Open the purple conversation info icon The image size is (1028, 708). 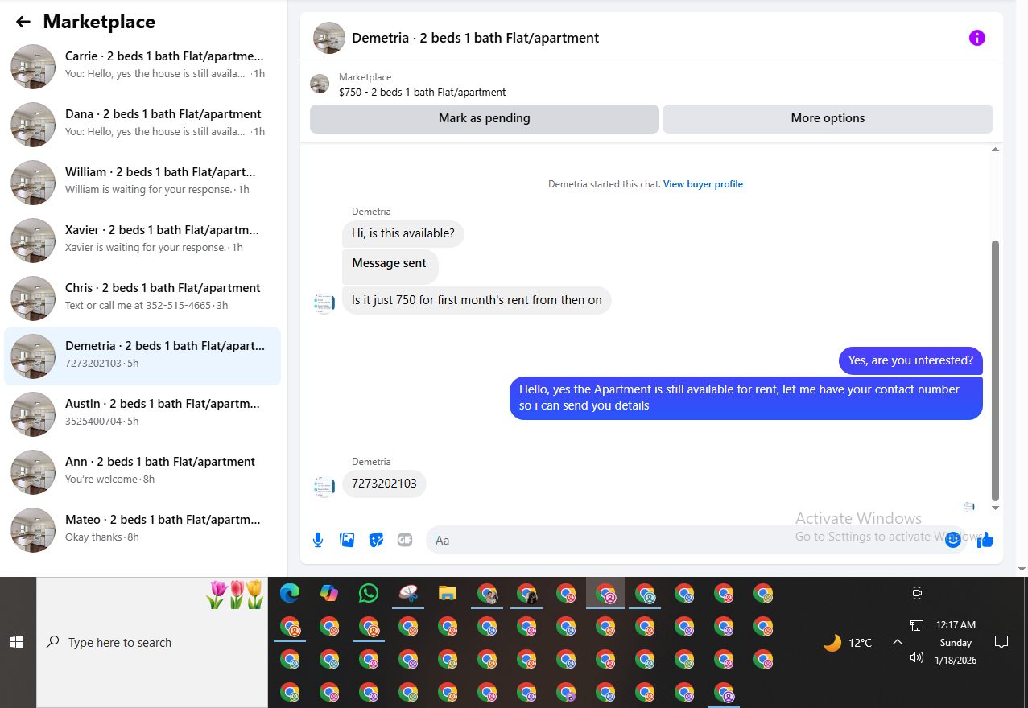tap(976, 38)
